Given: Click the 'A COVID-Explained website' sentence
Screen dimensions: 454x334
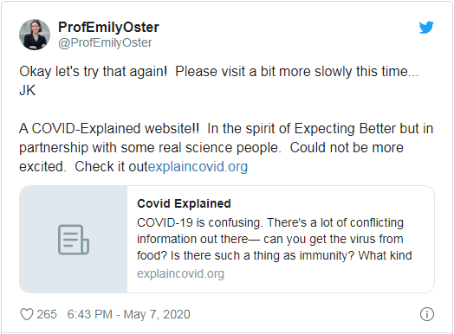Looking at the screenshot, I should click(x=109, y=129).
